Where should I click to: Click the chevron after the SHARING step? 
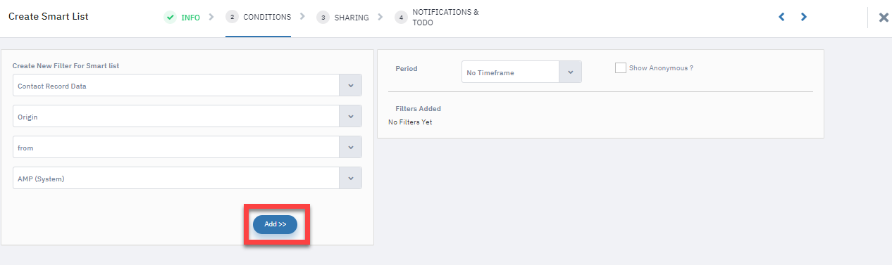(x=380, y=17)
